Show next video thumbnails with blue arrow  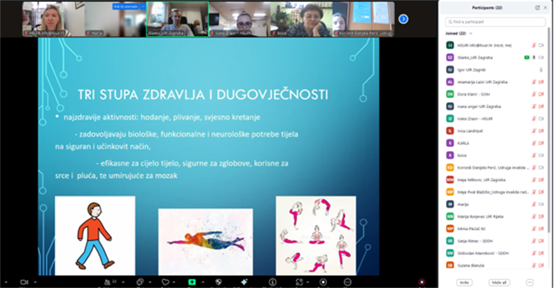[403, 19]
